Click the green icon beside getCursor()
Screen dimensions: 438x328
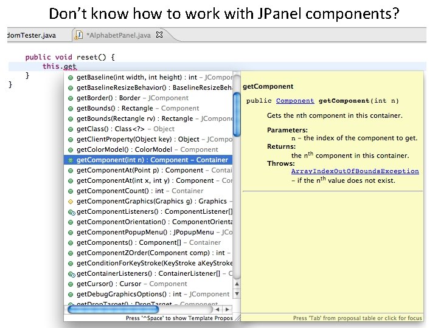[x=71, y=284]
